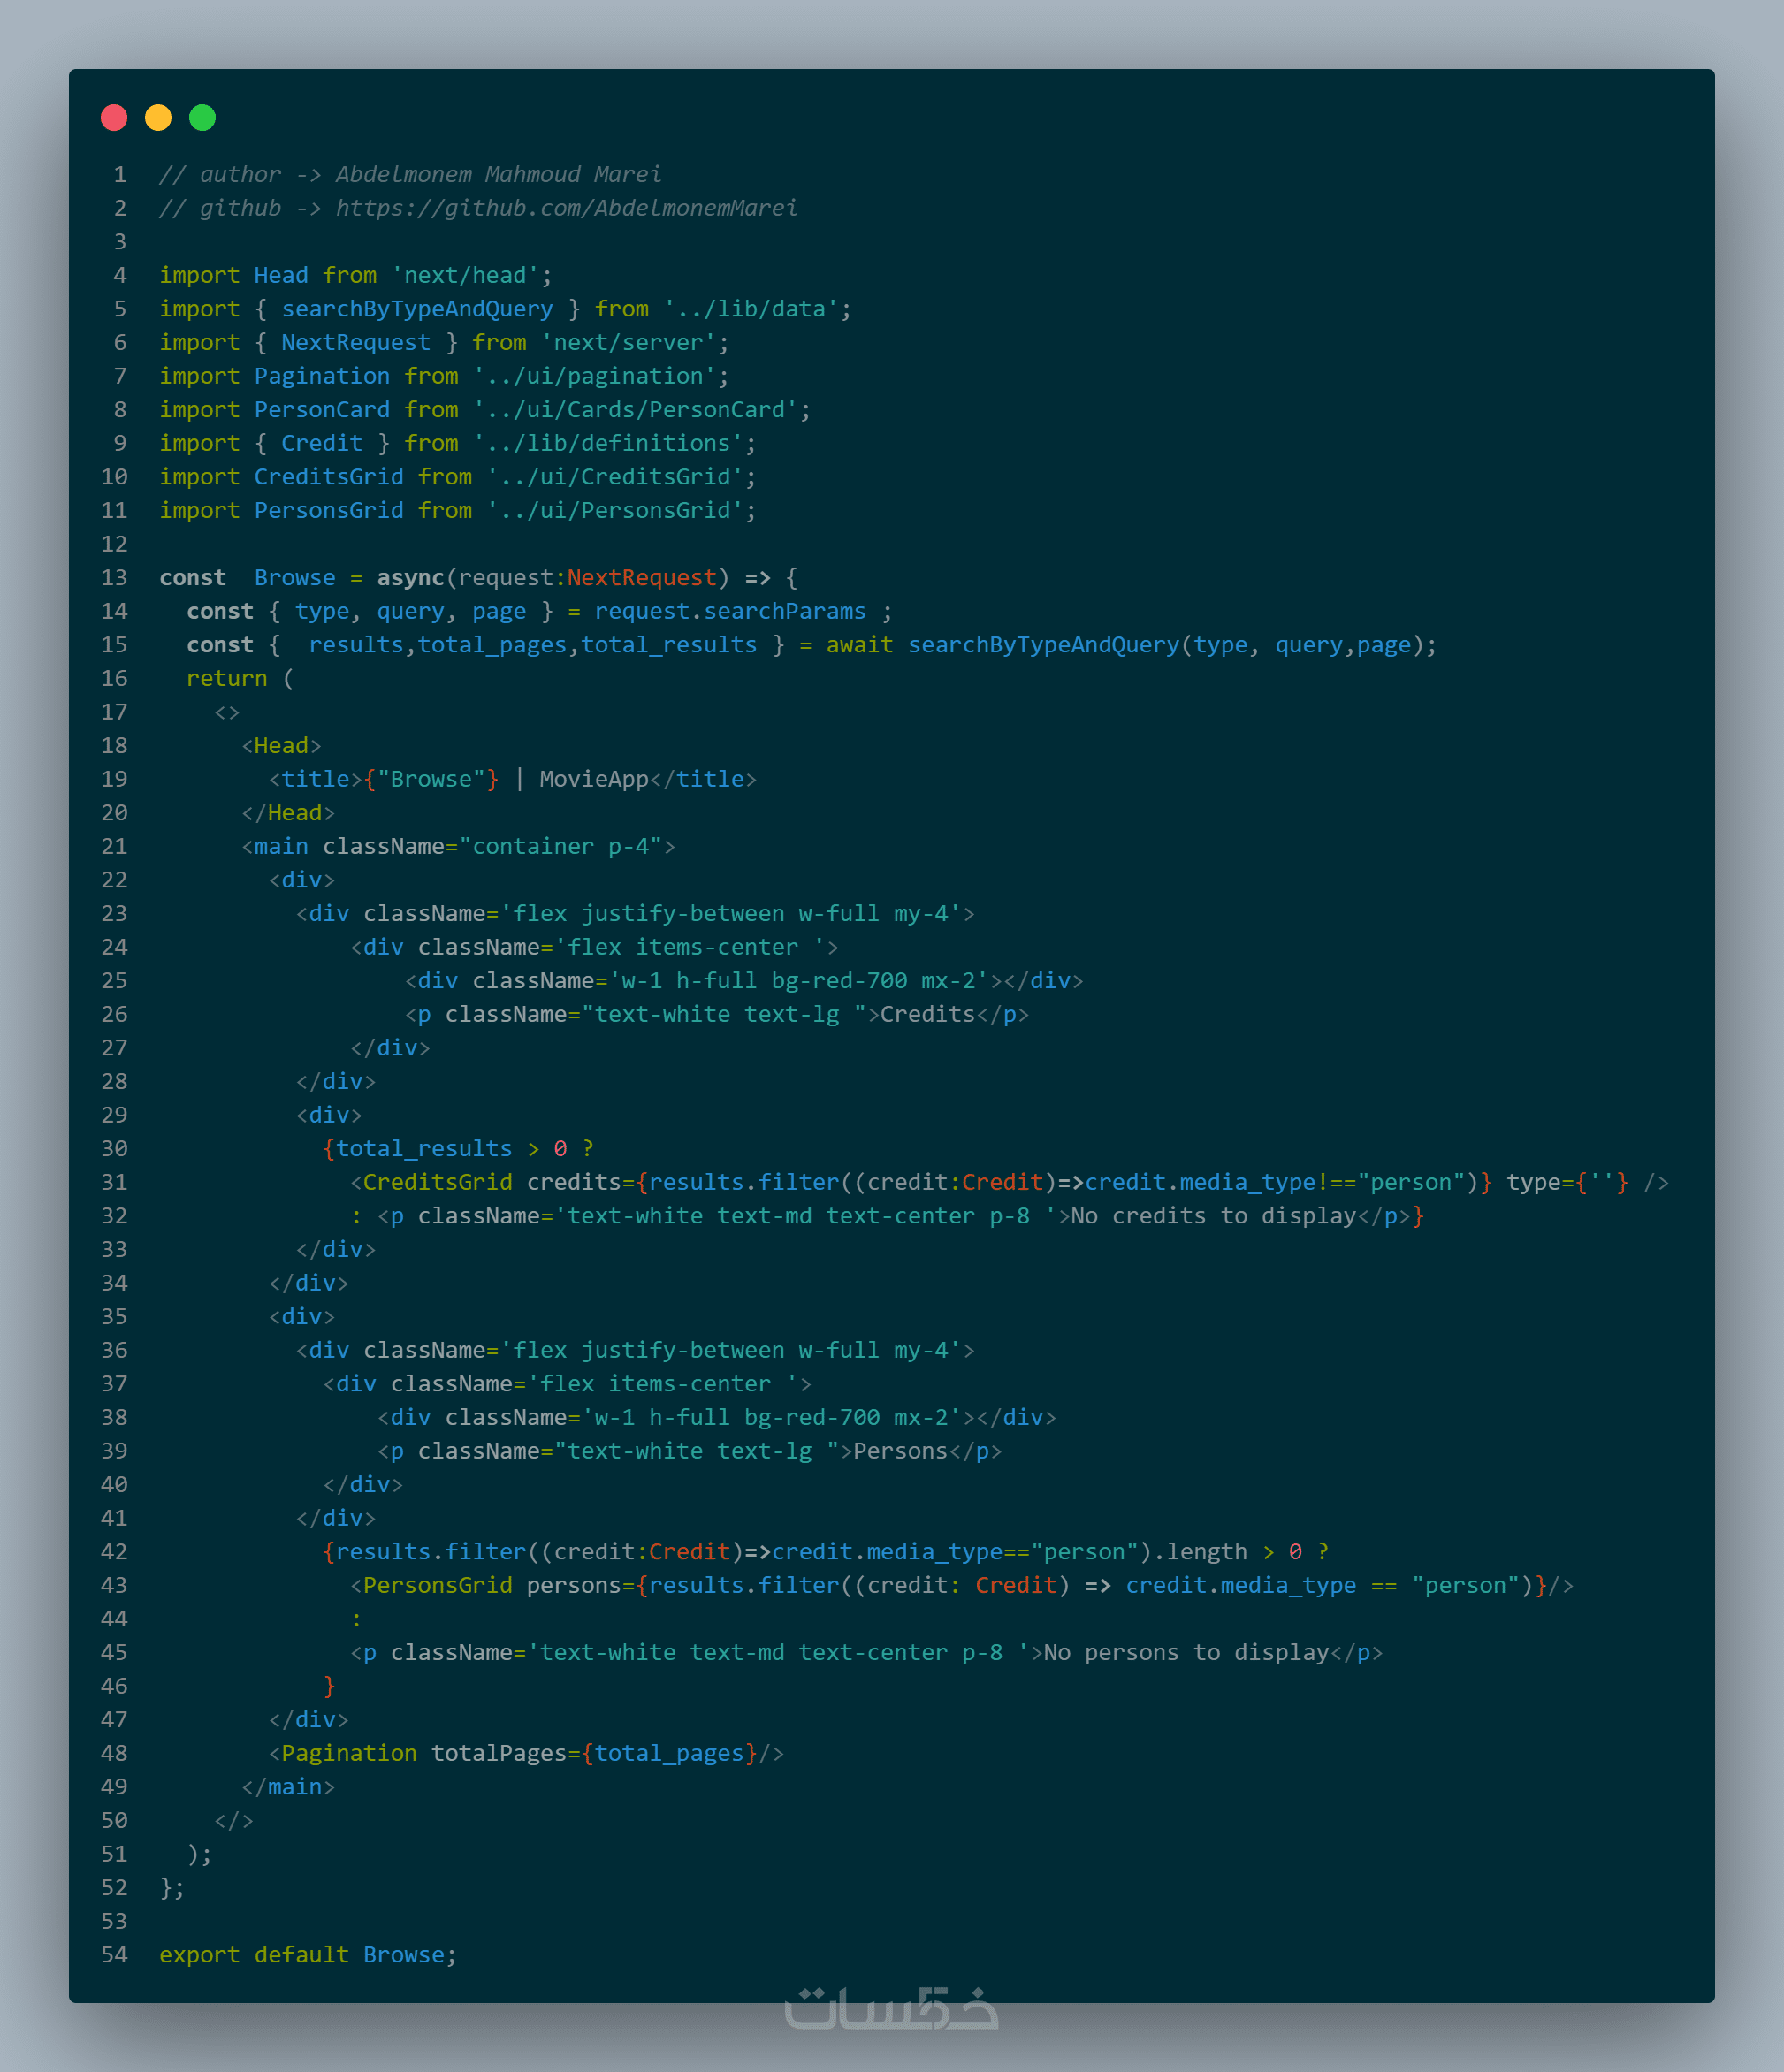Click the 'await' keyword on line 15
Viewport: 1784px width, 2072px height.
pyautogui.click(x=859, y=645)
